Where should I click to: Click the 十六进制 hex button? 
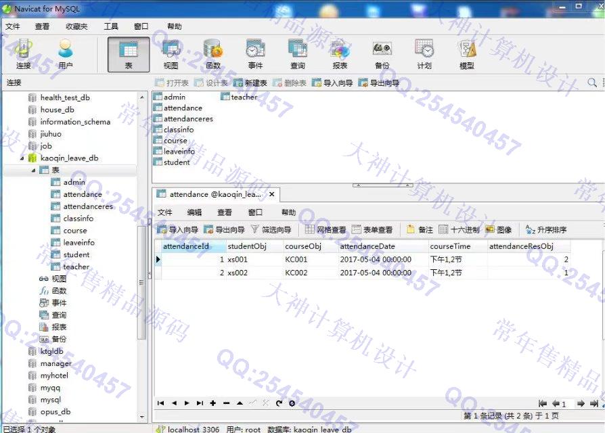(459, 230)
